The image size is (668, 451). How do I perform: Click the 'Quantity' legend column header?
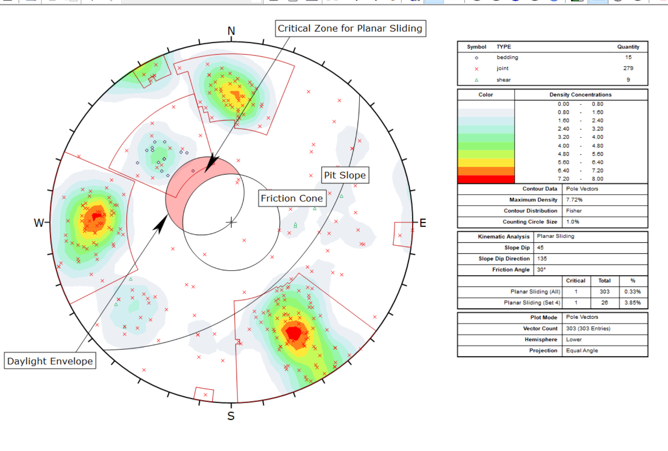(628, 47)
